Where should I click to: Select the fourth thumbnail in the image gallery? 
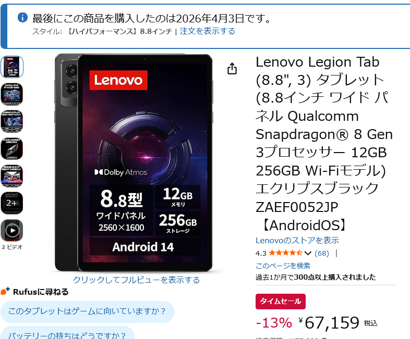coord(12,148)
